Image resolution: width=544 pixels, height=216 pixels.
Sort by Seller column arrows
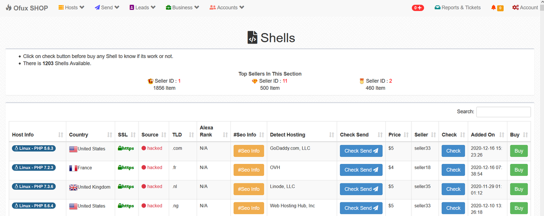[x=433, y=135]
